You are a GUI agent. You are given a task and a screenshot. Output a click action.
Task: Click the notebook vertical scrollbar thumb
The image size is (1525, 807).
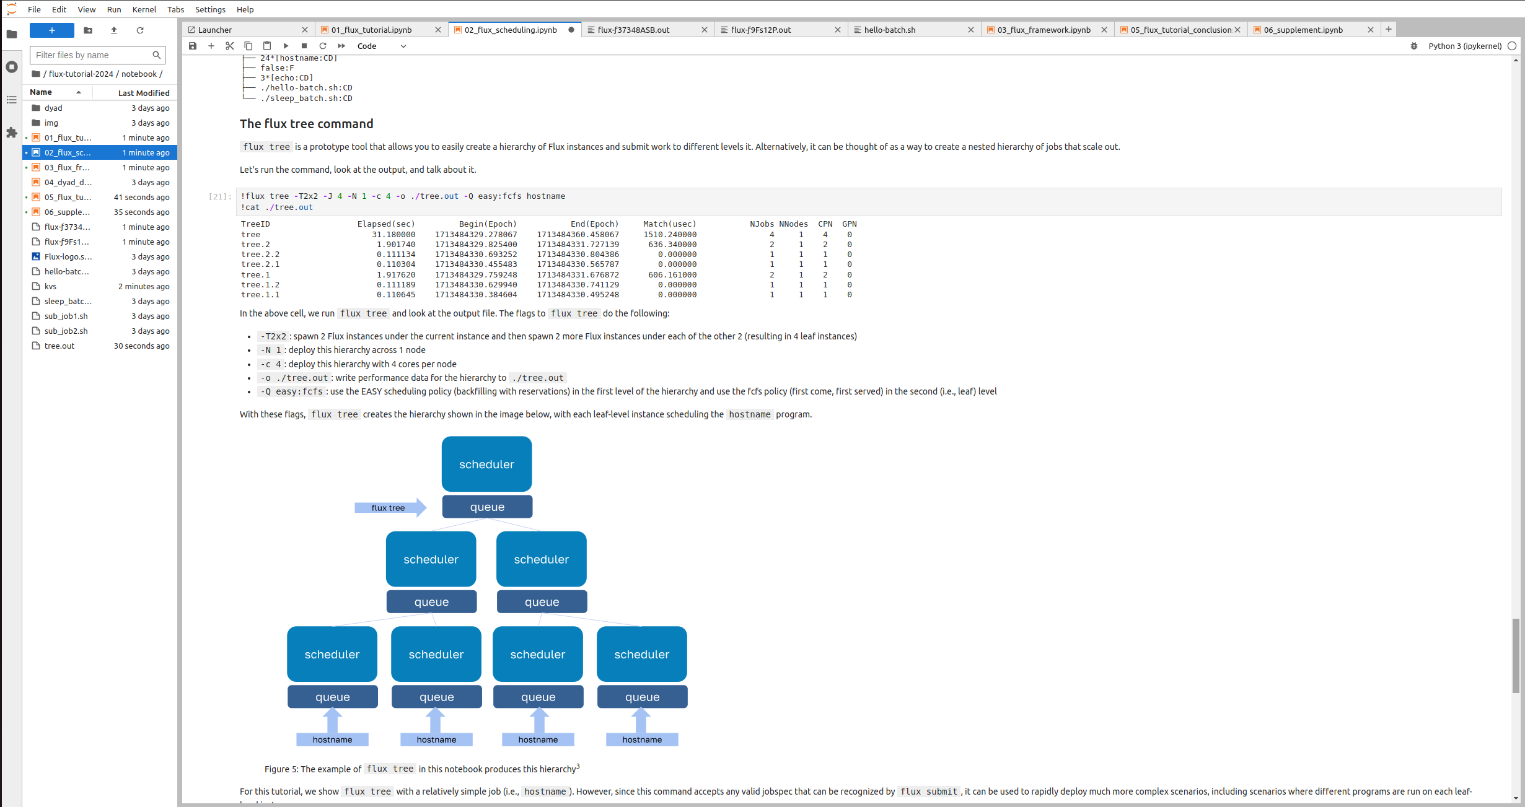[x=1516, y=655]
